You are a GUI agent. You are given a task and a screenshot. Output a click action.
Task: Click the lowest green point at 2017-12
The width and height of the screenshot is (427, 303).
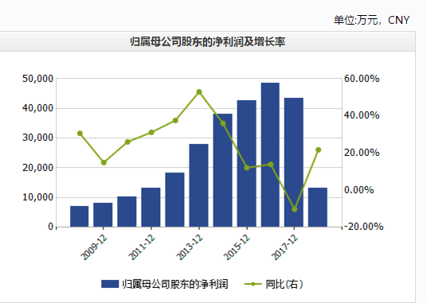(x=295, y=209)
